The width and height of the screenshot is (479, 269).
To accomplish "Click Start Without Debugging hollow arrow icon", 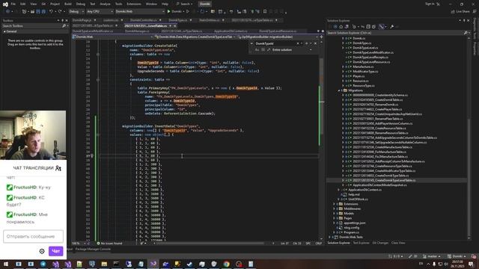I will (188, 12).
